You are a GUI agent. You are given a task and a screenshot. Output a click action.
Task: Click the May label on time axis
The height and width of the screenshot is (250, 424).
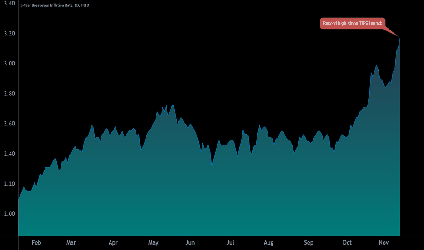(x=153, y=243)
